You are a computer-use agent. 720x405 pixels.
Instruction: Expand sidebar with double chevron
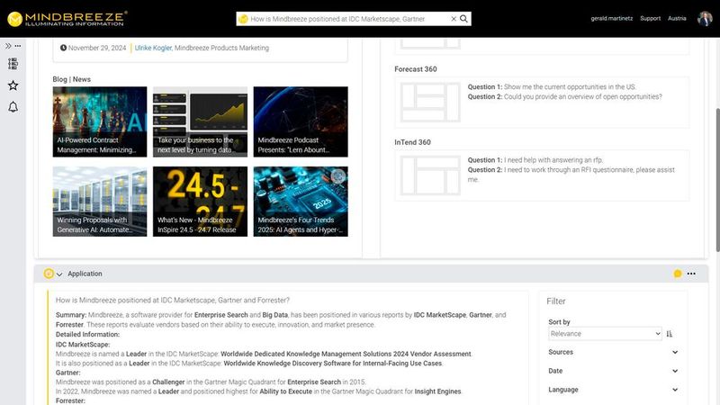point(8,46)
